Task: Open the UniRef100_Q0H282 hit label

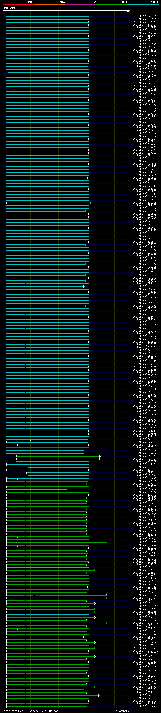Action: [x=144, y=489]
